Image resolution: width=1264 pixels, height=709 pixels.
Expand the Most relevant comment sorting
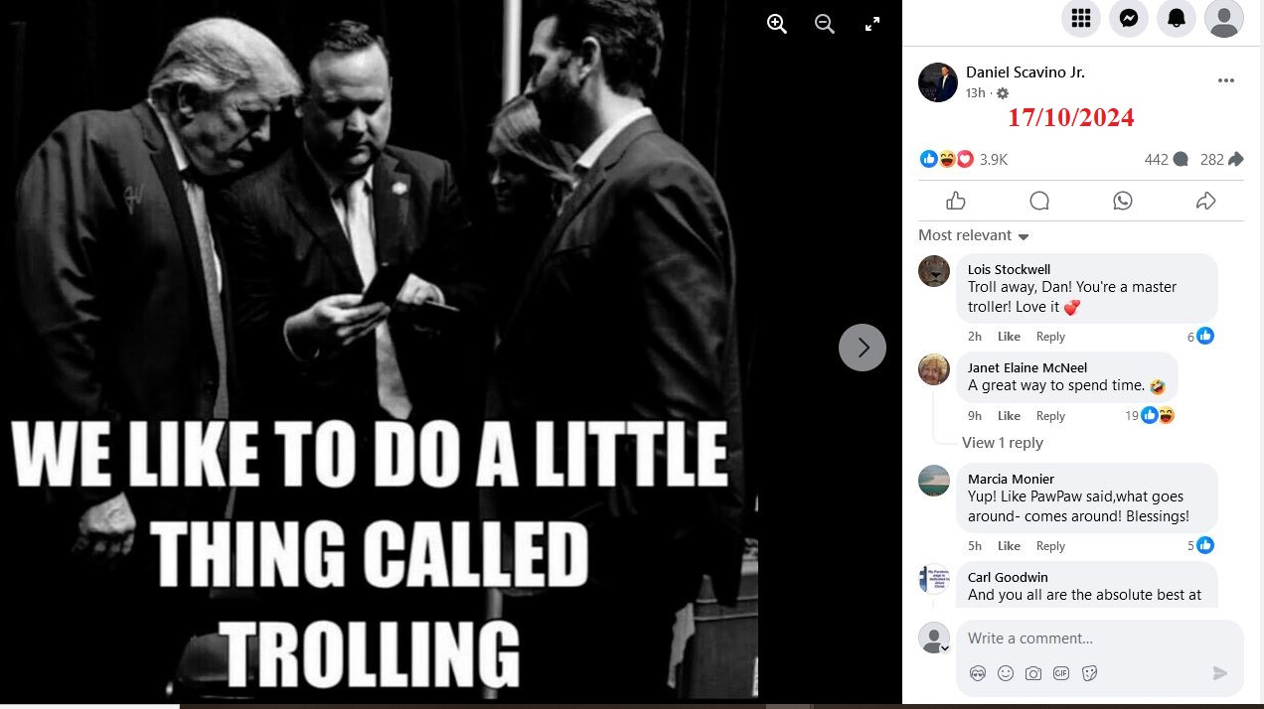tap(974, 235)
